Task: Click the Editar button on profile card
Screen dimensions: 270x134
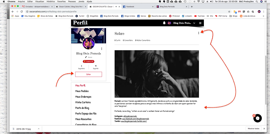Action: [88, 74]
